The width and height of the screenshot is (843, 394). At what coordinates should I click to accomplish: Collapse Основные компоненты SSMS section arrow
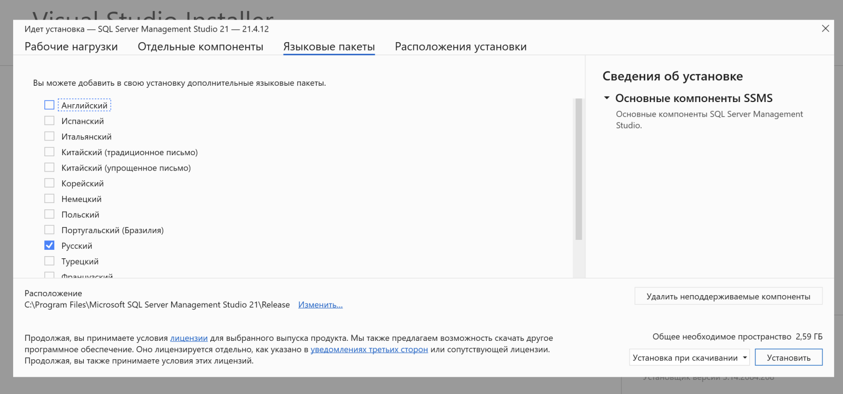point(607,98)
